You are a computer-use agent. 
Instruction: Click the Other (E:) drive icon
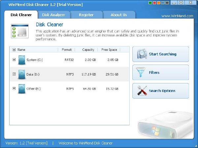coord(21,89)
